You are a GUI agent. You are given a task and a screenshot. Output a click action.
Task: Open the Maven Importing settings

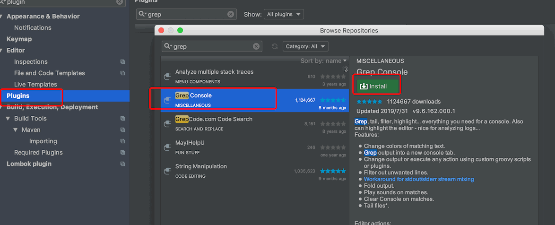point(43,141)
